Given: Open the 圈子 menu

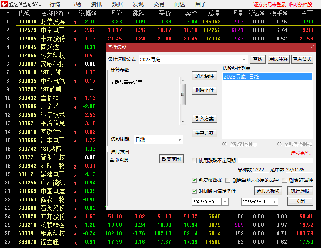Looking at the screenshot, I should click(x=201, y=4).
